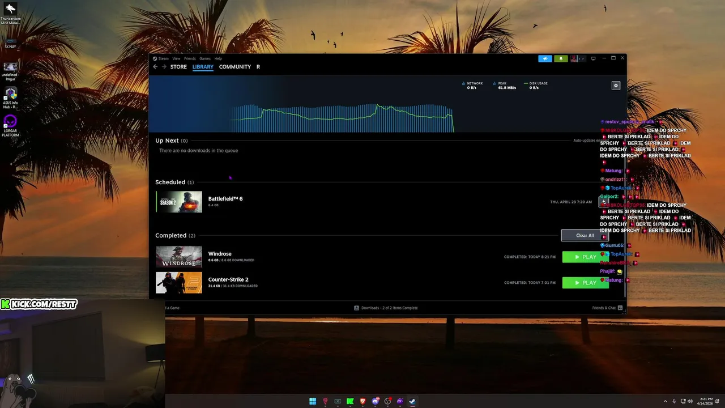Click the blue announcements megaphone button
Image resolution: width=725 pixels, height=408 pixels.
545,58
